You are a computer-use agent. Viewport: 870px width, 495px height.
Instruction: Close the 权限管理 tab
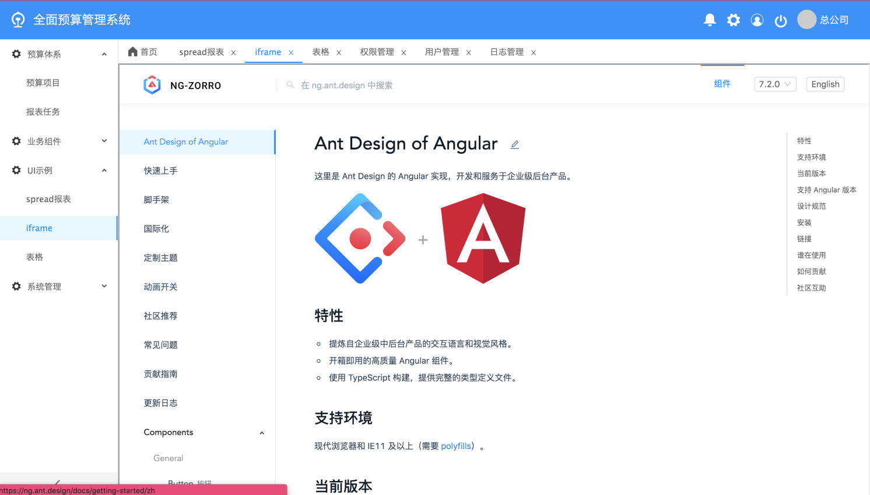(404, 52)
